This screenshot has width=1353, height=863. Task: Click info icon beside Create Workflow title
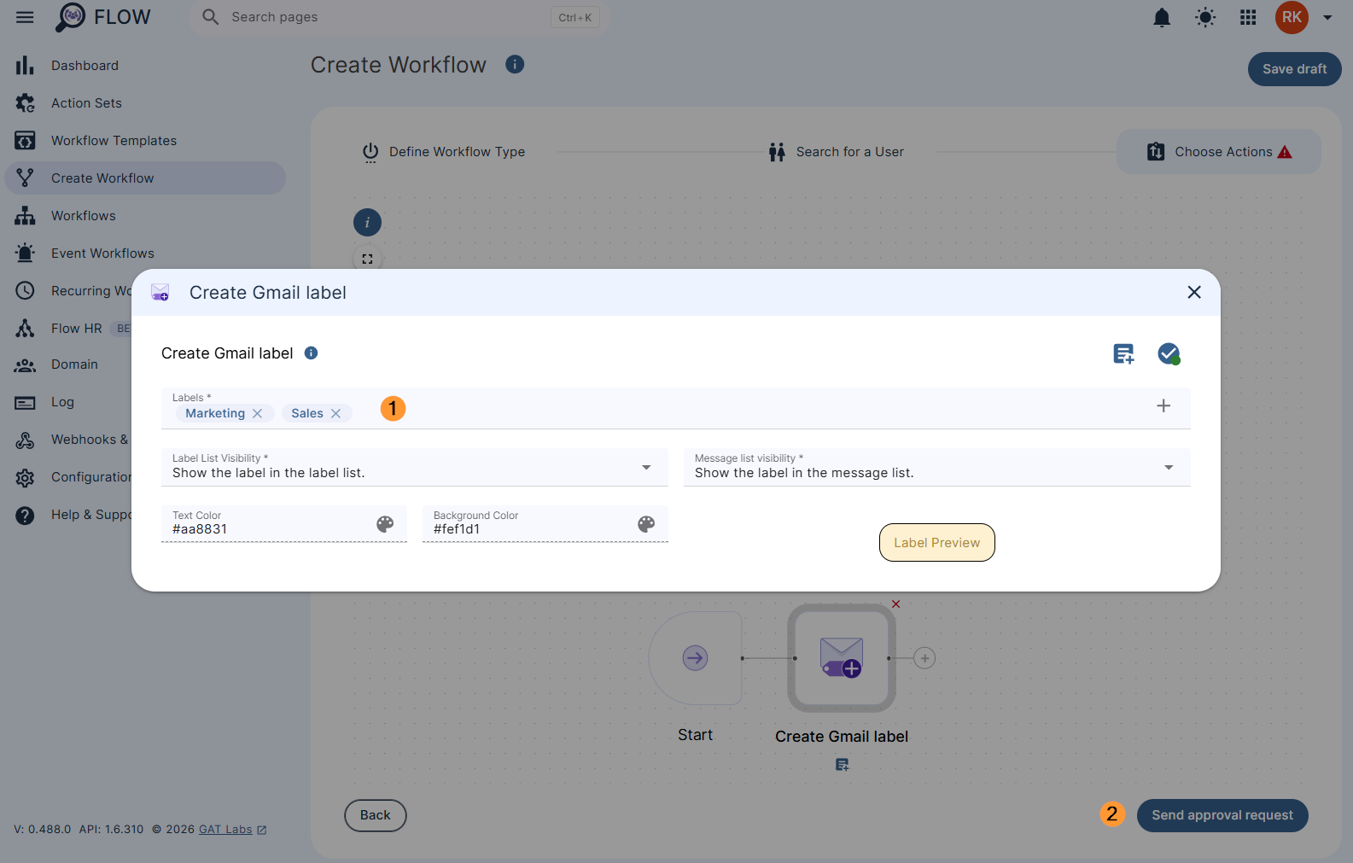(515, 64)
